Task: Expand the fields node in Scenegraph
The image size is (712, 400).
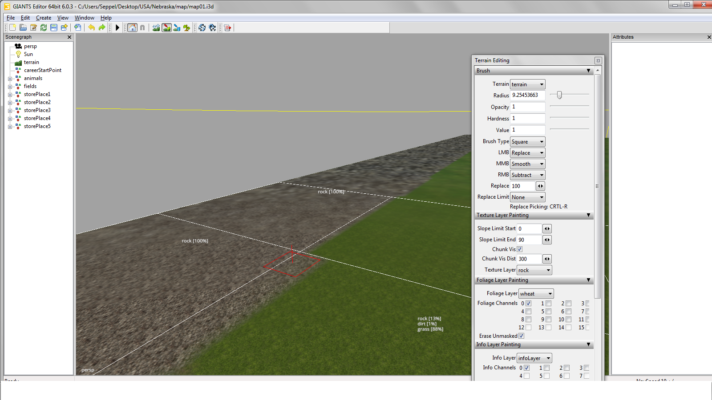Action: pos(10,87)
